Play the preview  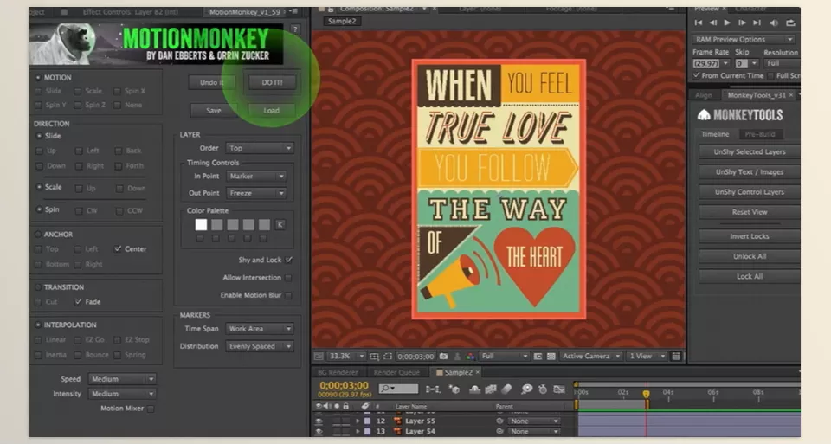[x=727, y=23]
